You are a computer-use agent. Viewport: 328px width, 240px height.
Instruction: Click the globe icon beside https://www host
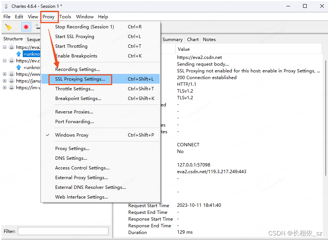(x=11, y=74)
